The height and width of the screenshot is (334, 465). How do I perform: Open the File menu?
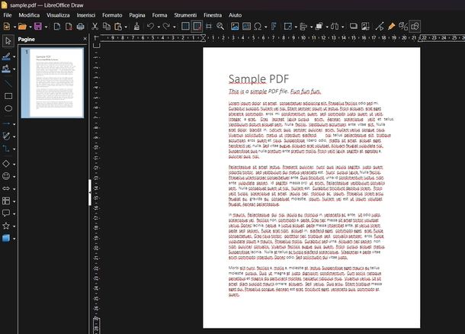coord(8,15)
